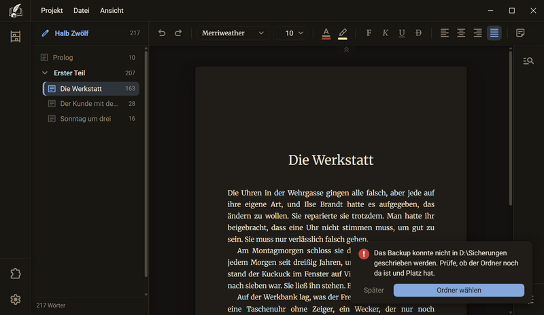This screenshot has width=544, height=315.
Task: Open the Merriweather font dropdown
Action: (233, 33)
